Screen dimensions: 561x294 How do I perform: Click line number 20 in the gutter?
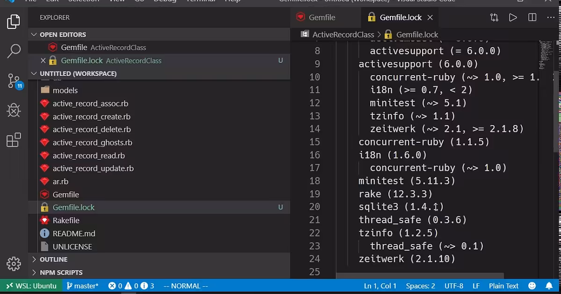click(x=315, y=207)
